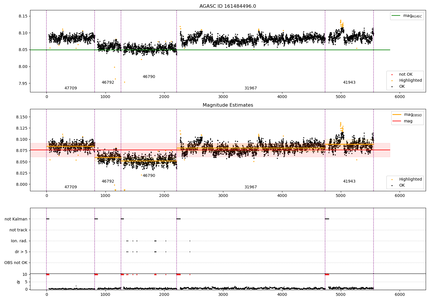The image size is (430, 301).
Task: Click 'Highlighted' in the top plot legend
Action: (411, 81)
